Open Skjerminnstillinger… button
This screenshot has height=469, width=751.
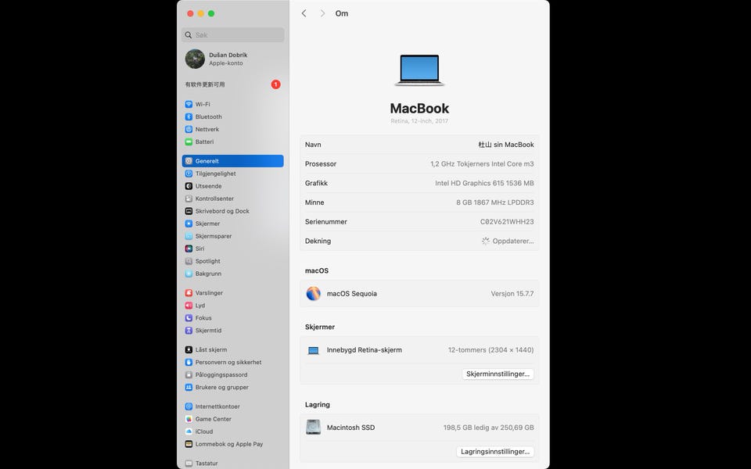point(498,374)
